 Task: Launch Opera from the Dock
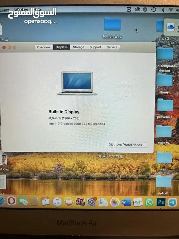pyautogui.click(x=12, y=201)
